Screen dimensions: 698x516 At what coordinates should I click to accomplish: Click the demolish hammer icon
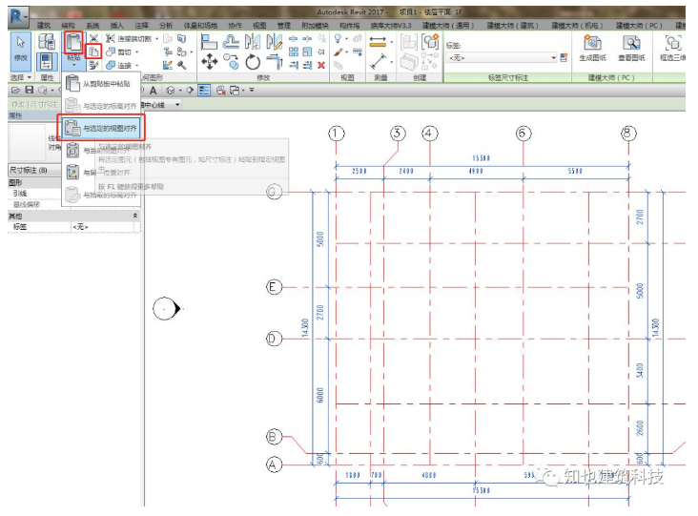181,65
